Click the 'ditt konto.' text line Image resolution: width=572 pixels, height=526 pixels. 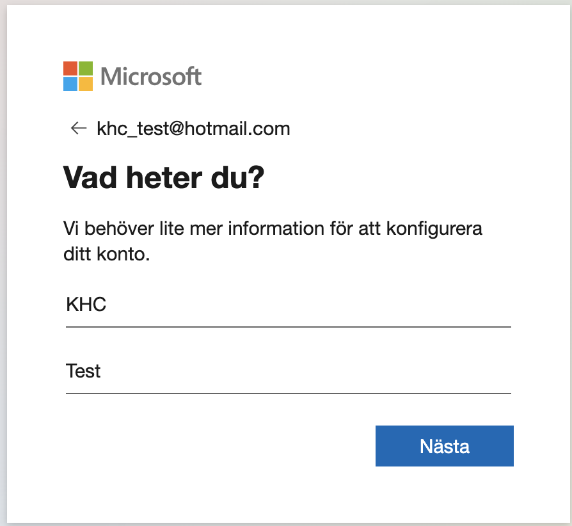point(106,254)
